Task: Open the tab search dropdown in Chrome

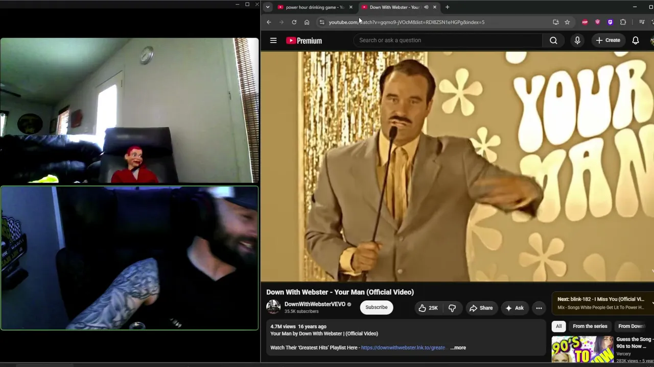Action: [267, 7]
